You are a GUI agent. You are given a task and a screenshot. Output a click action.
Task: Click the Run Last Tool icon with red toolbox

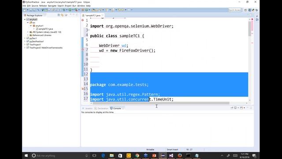point(76,10)
